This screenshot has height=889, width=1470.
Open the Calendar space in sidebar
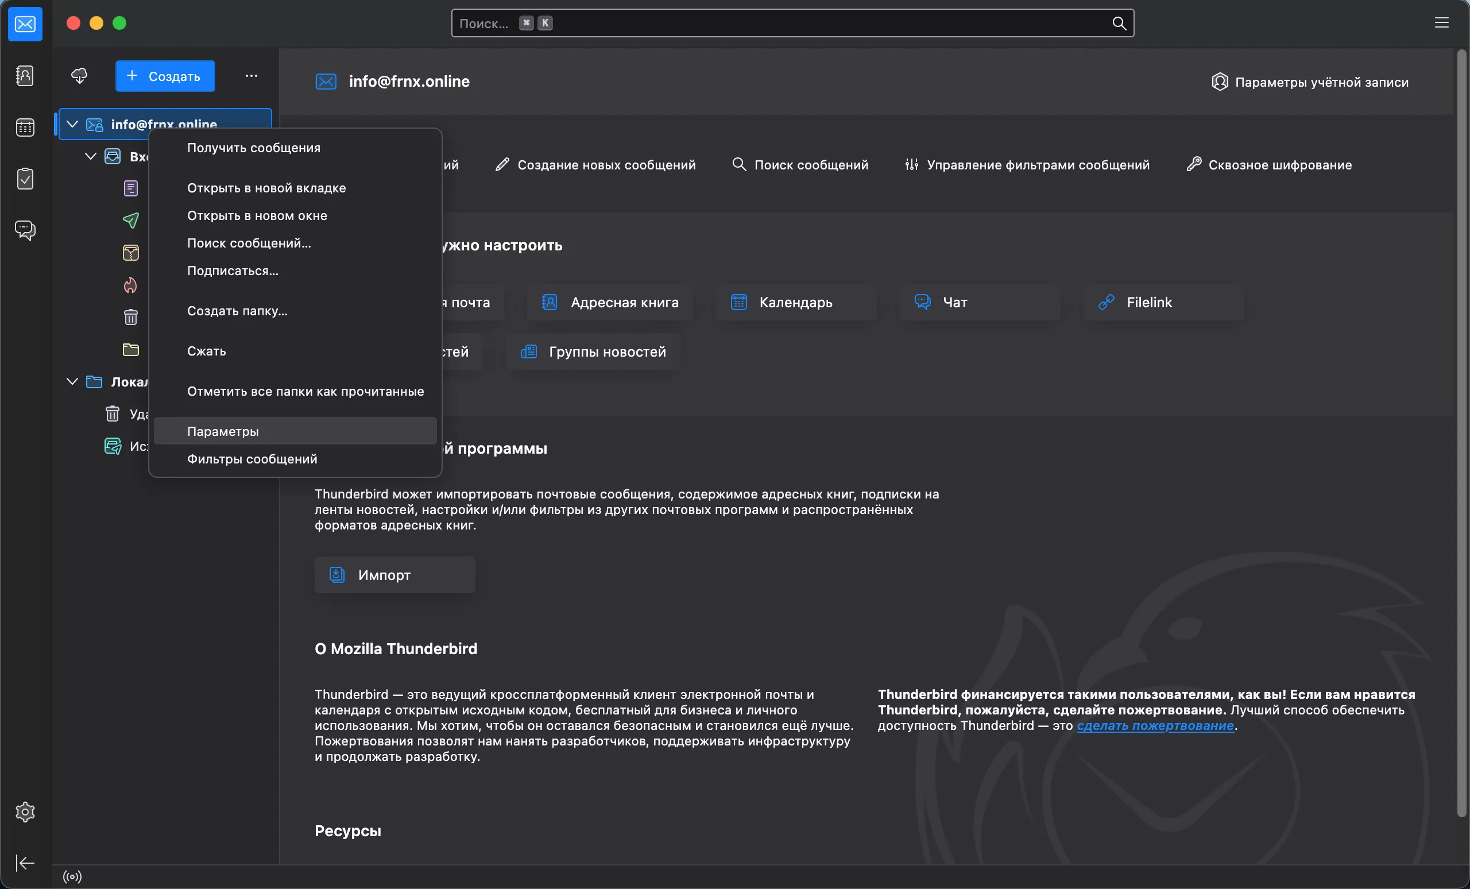[x=25, y=127]
